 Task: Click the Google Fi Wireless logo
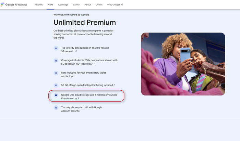pyautogui.click(x=14, y=4)
